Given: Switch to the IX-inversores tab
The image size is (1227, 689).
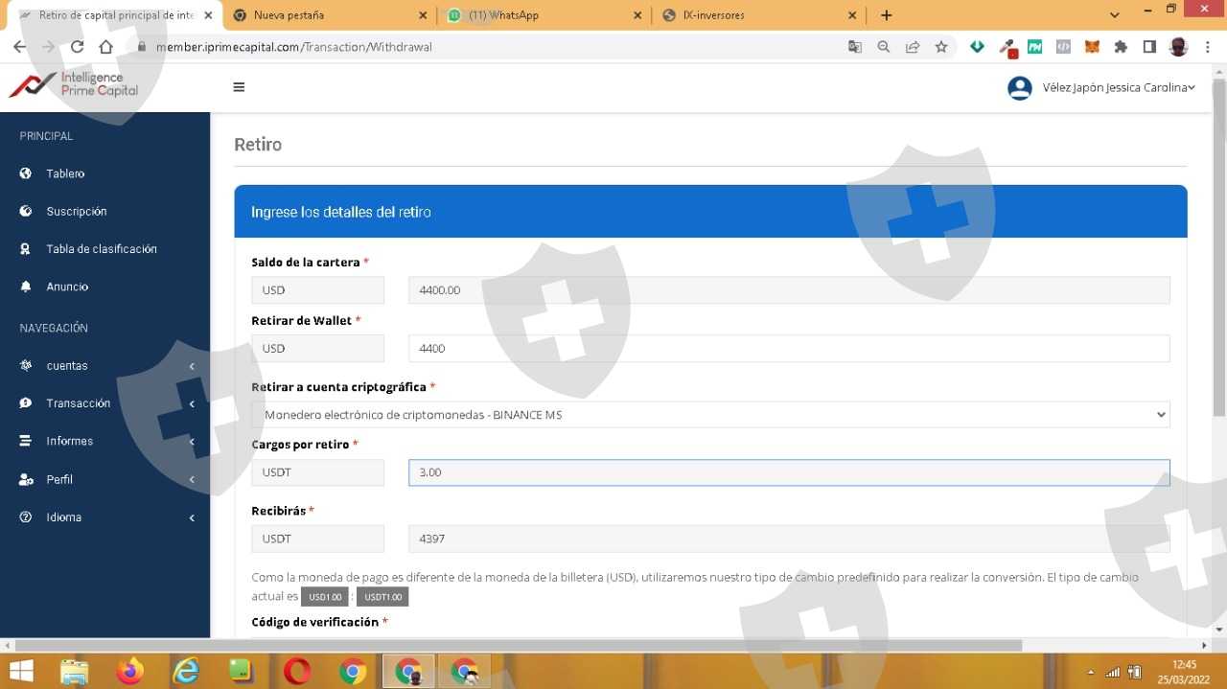Looking at the screenshot, I should tap(760, 15).
